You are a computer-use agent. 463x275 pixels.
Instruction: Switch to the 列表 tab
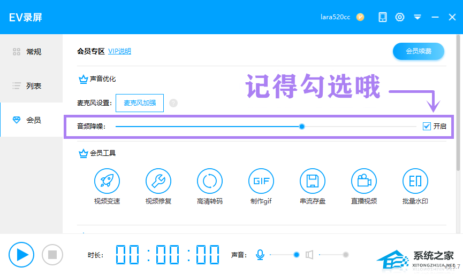[31, 86]
